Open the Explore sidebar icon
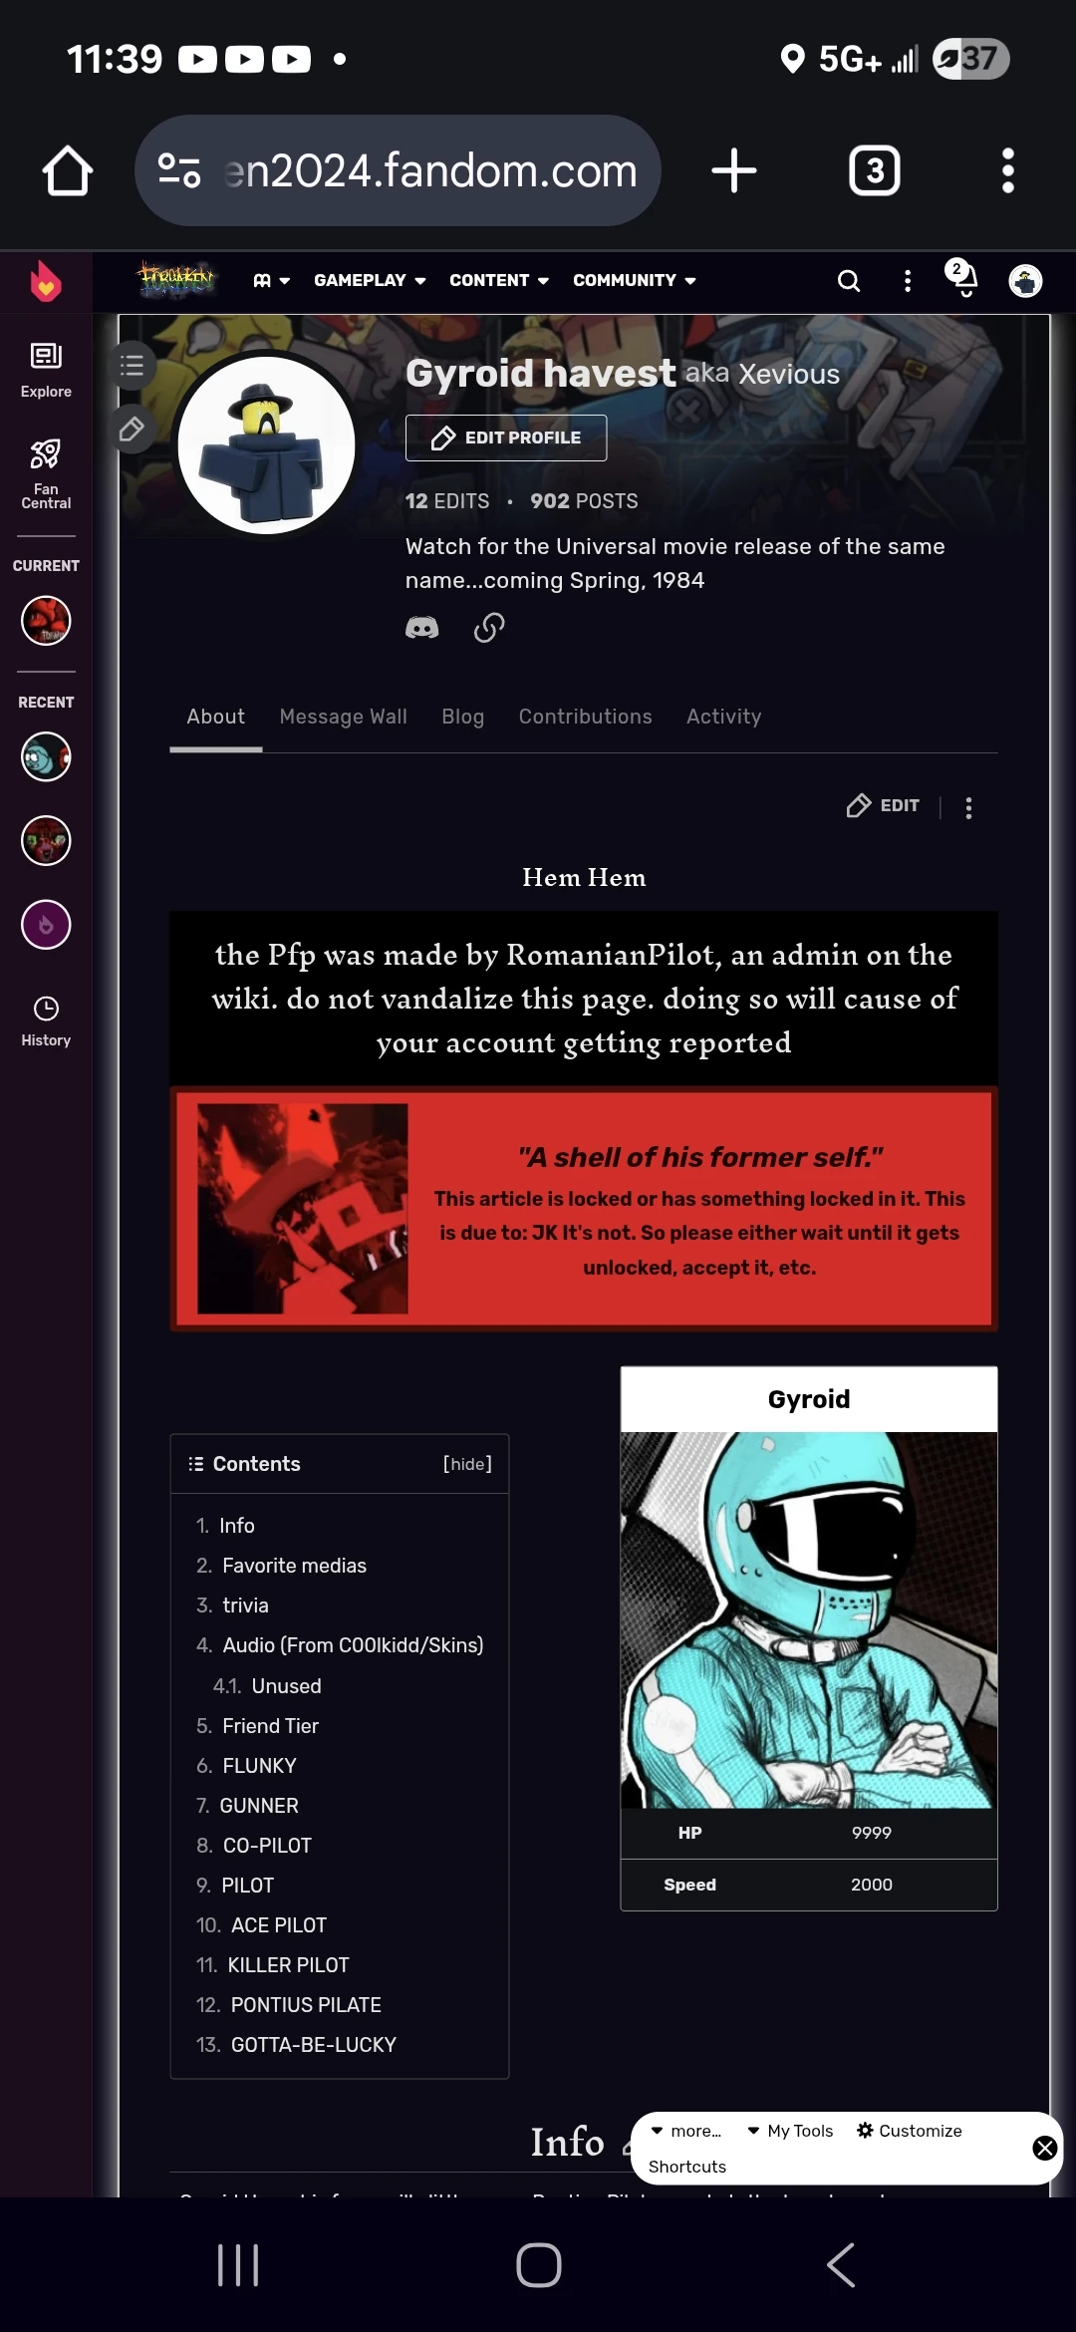 [x=46, y=370]
